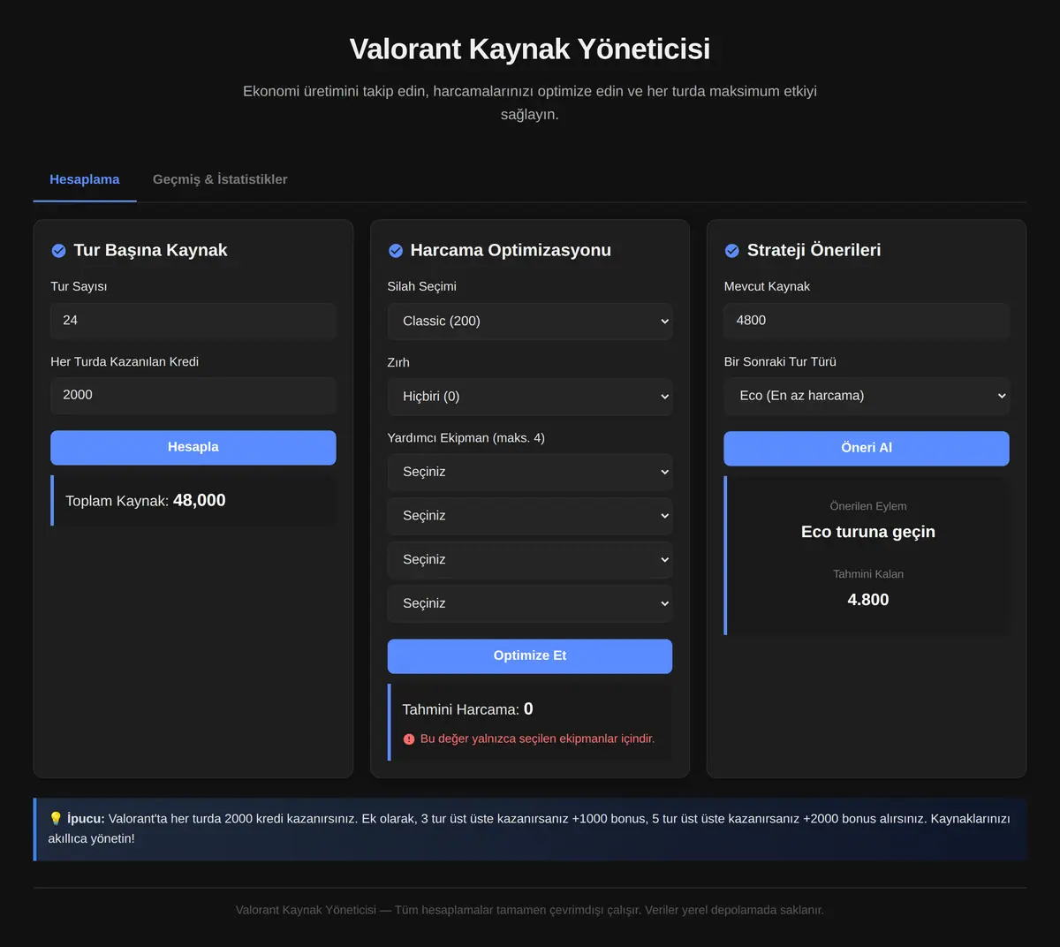Click the Eco turuna geçin recommendation

click(868, 532)
